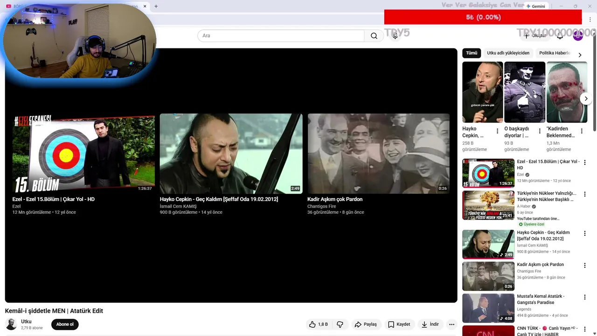This screenshot has height=336, width=597.
Task: Close the current browser tab
Action: 145,6
